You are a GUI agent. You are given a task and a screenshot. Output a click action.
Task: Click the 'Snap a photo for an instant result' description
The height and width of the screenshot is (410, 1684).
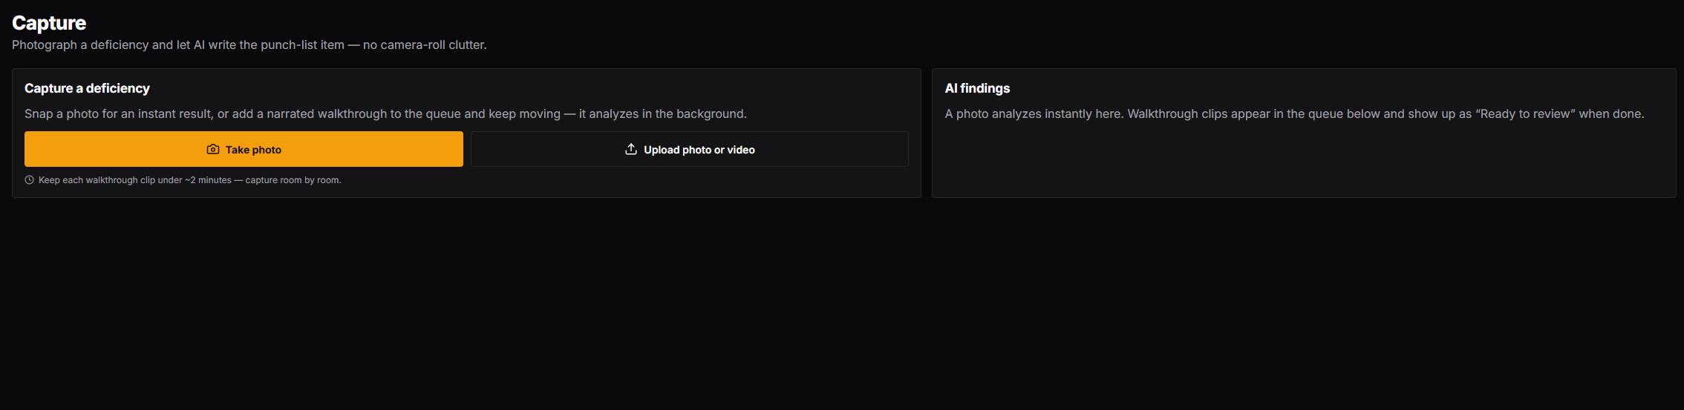click(117, 113)
